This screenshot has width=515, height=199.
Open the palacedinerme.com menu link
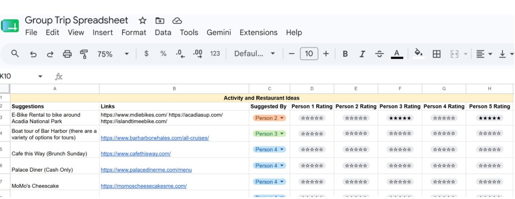[146, 170]
